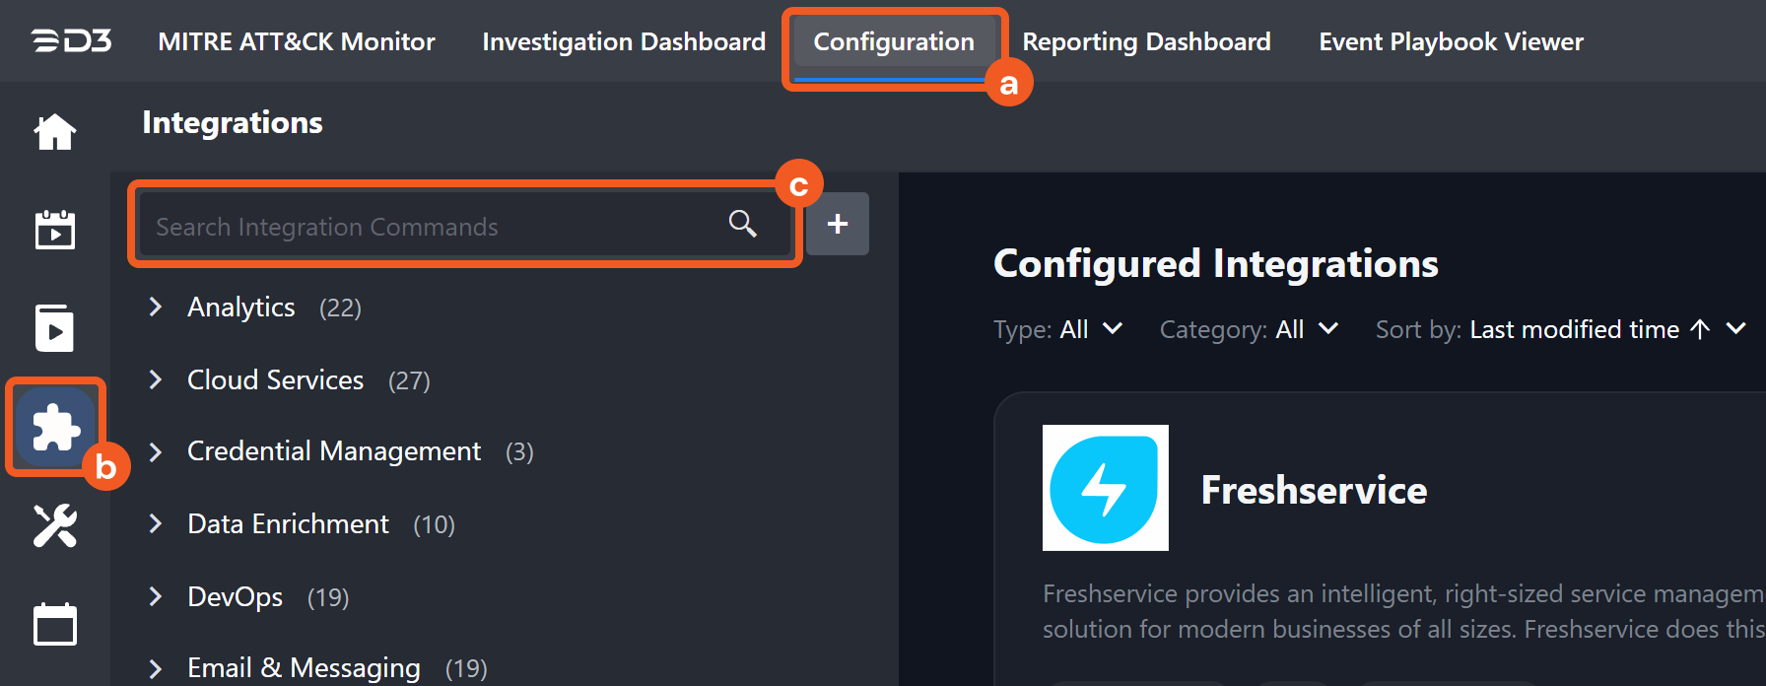Screen dimensions: 1766x686
Task: Open the Investigation Dashboard tab
Action: point(624,42)
